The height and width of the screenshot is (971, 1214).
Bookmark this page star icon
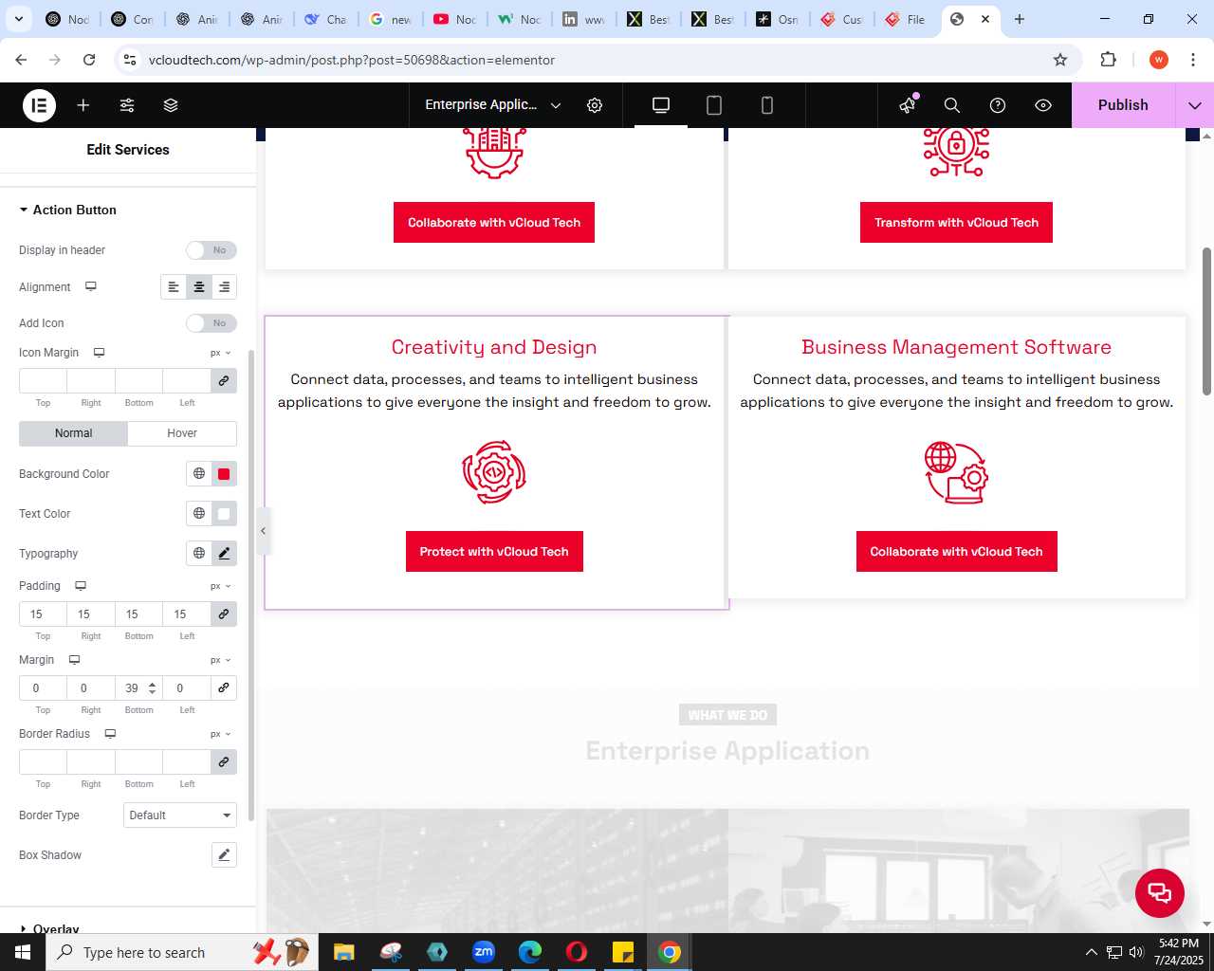[x=1060, y=60]
